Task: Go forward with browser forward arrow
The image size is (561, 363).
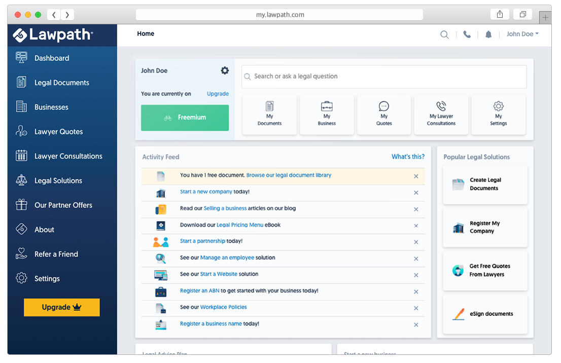Action: tap(67, 15)
